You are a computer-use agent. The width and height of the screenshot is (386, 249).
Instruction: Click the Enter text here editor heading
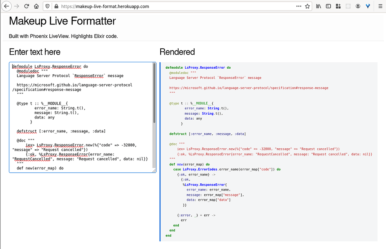[x=34, y=52]
